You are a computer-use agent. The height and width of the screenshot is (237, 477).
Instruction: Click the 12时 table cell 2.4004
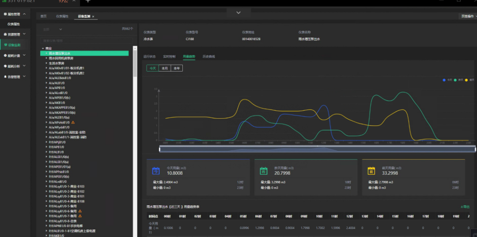click(350, 228)
